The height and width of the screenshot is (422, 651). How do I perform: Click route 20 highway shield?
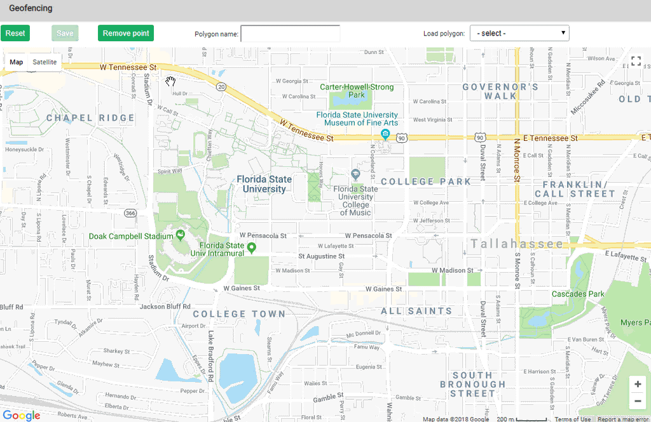click(221, 87)
